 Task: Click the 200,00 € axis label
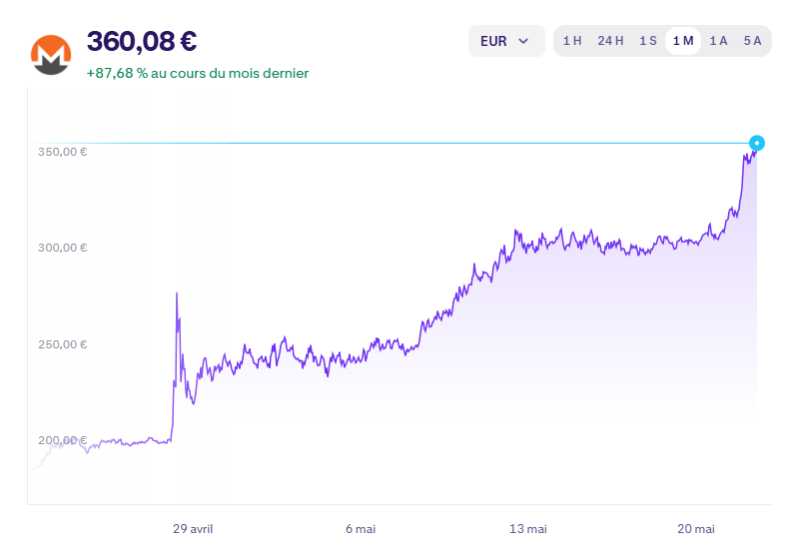point(63,440)
